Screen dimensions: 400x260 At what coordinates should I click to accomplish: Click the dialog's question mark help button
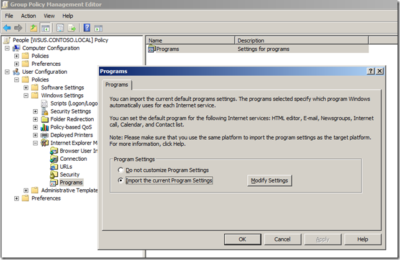(370, 71)
